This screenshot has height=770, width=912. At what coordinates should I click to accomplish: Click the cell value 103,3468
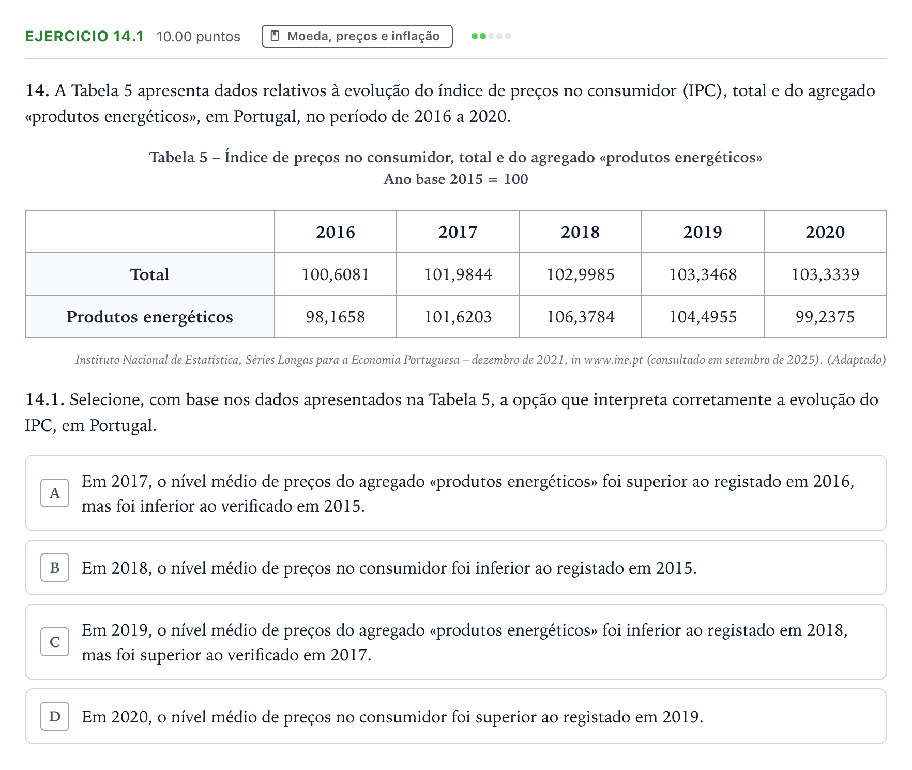click(703, 274)
